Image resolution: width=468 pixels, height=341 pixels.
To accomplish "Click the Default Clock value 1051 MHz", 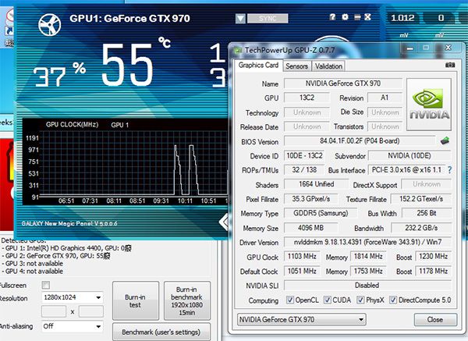I will click(x=302, y=271).
